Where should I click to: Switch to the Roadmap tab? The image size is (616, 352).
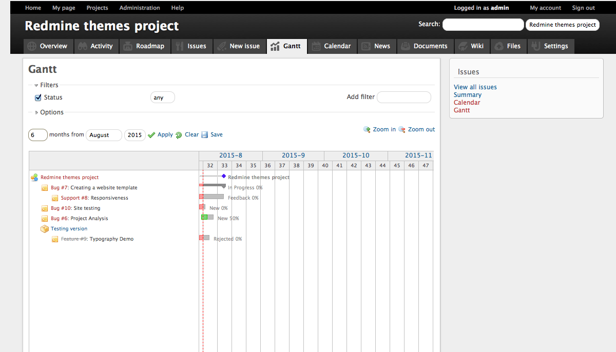(144, 46)
